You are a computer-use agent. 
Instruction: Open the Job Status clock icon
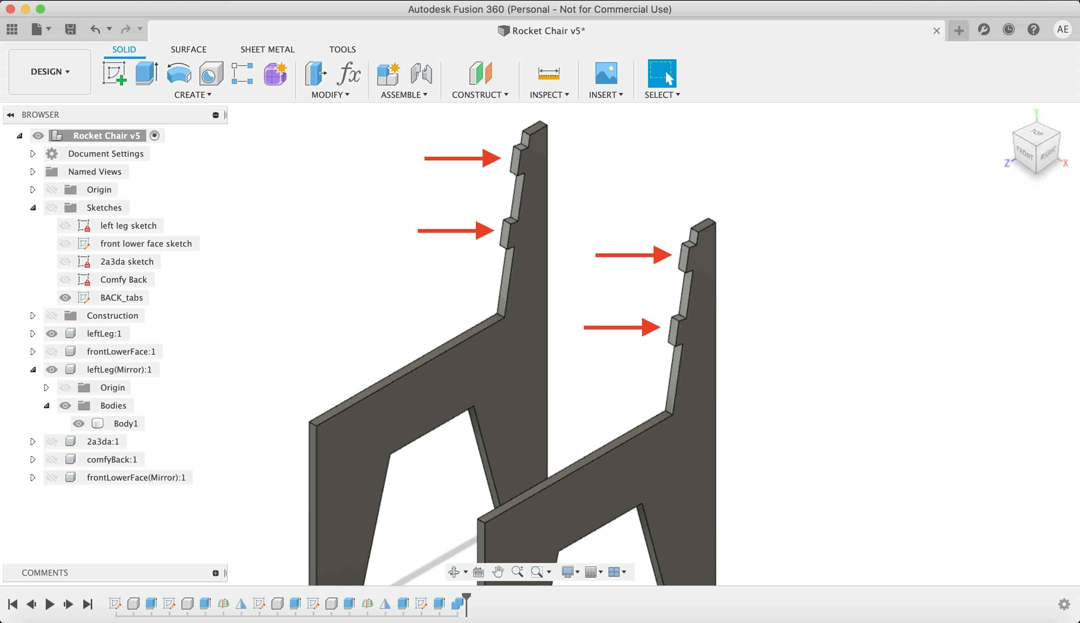1008,30
